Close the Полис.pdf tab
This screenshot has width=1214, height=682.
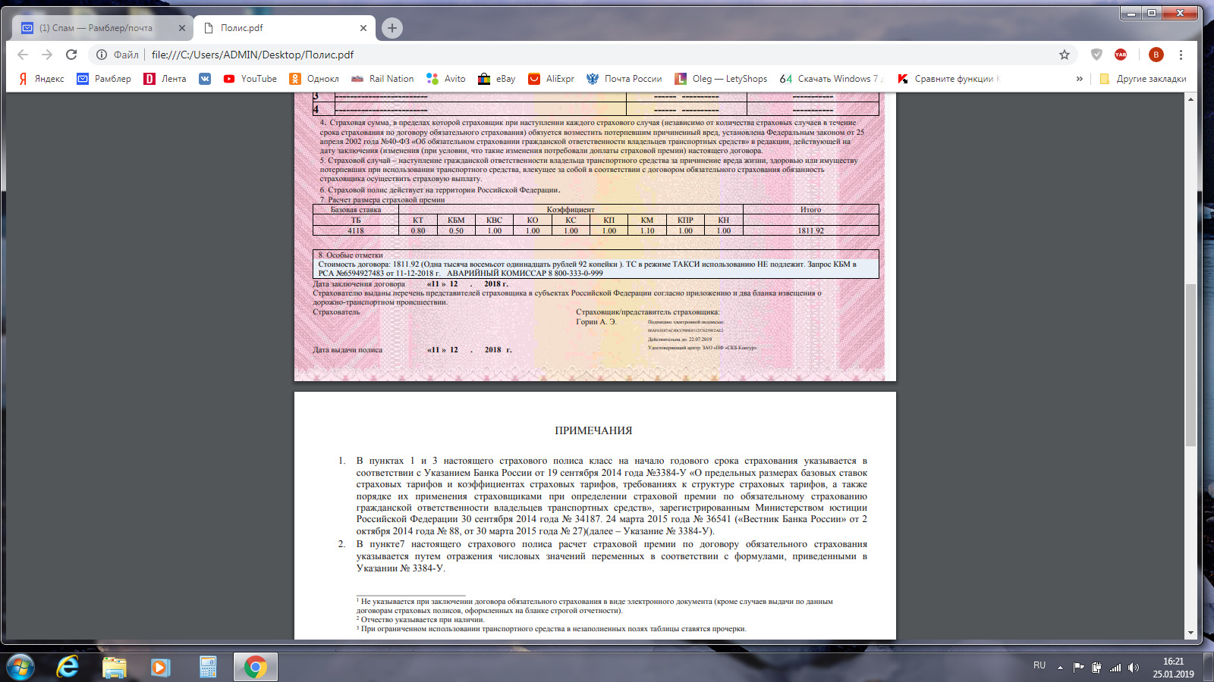click(x=363, y=28)
